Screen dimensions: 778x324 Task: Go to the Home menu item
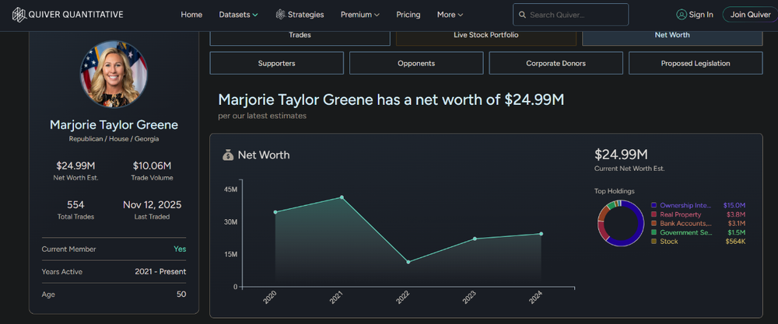coord(191,15)
